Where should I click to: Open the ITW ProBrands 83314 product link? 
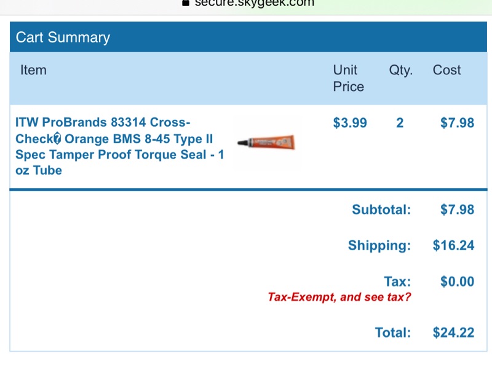click(120, 146)
